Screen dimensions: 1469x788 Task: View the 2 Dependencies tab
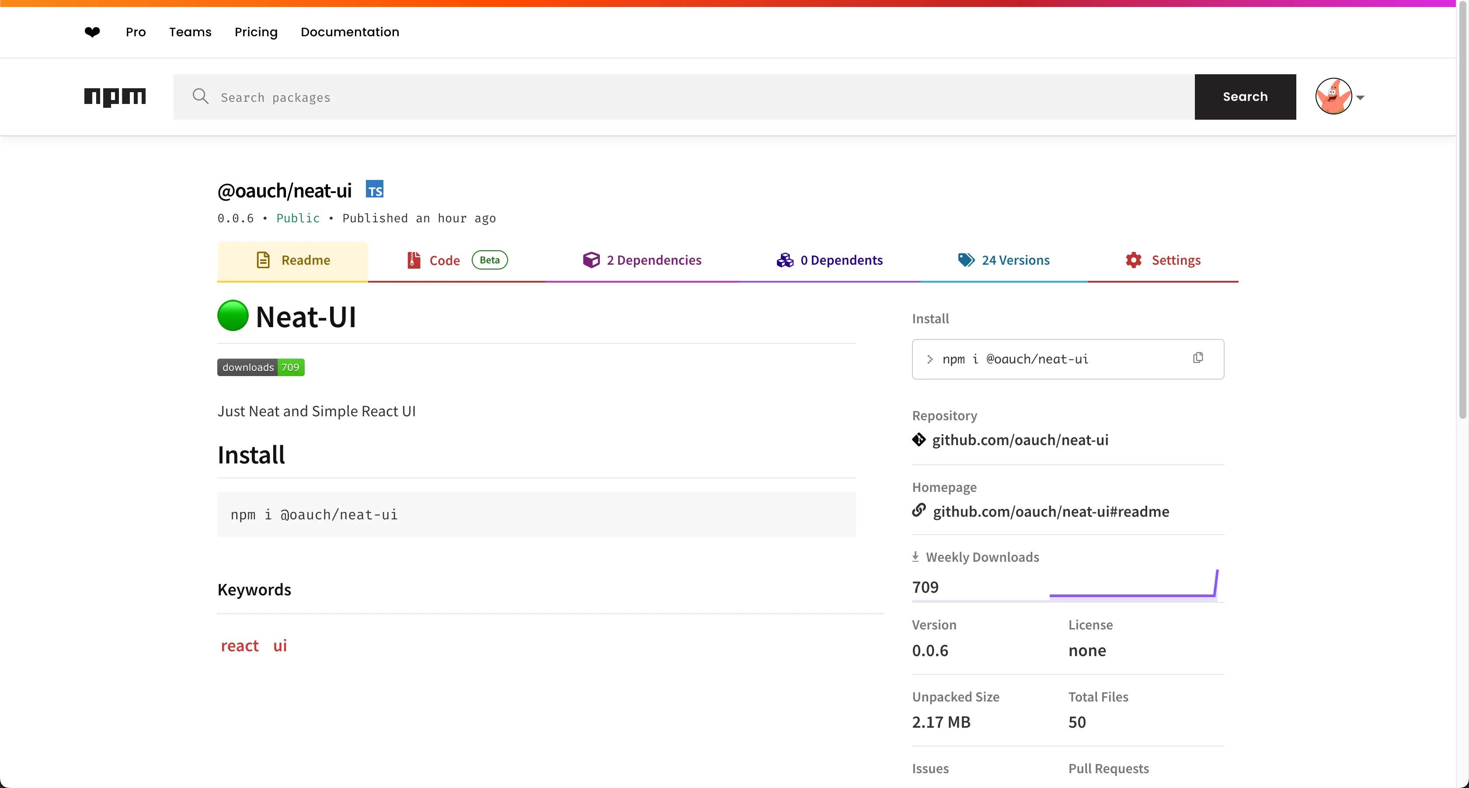click(642, 261)
